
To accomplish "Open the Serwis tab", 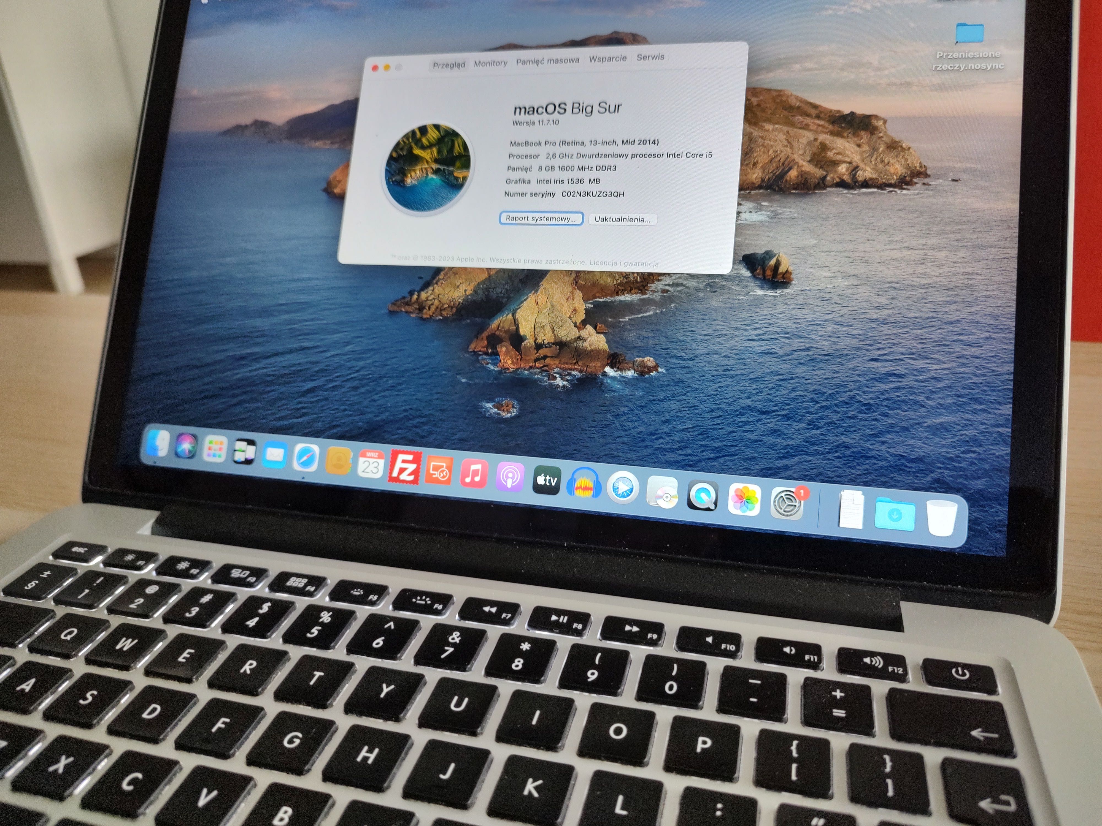I will 650,57.
